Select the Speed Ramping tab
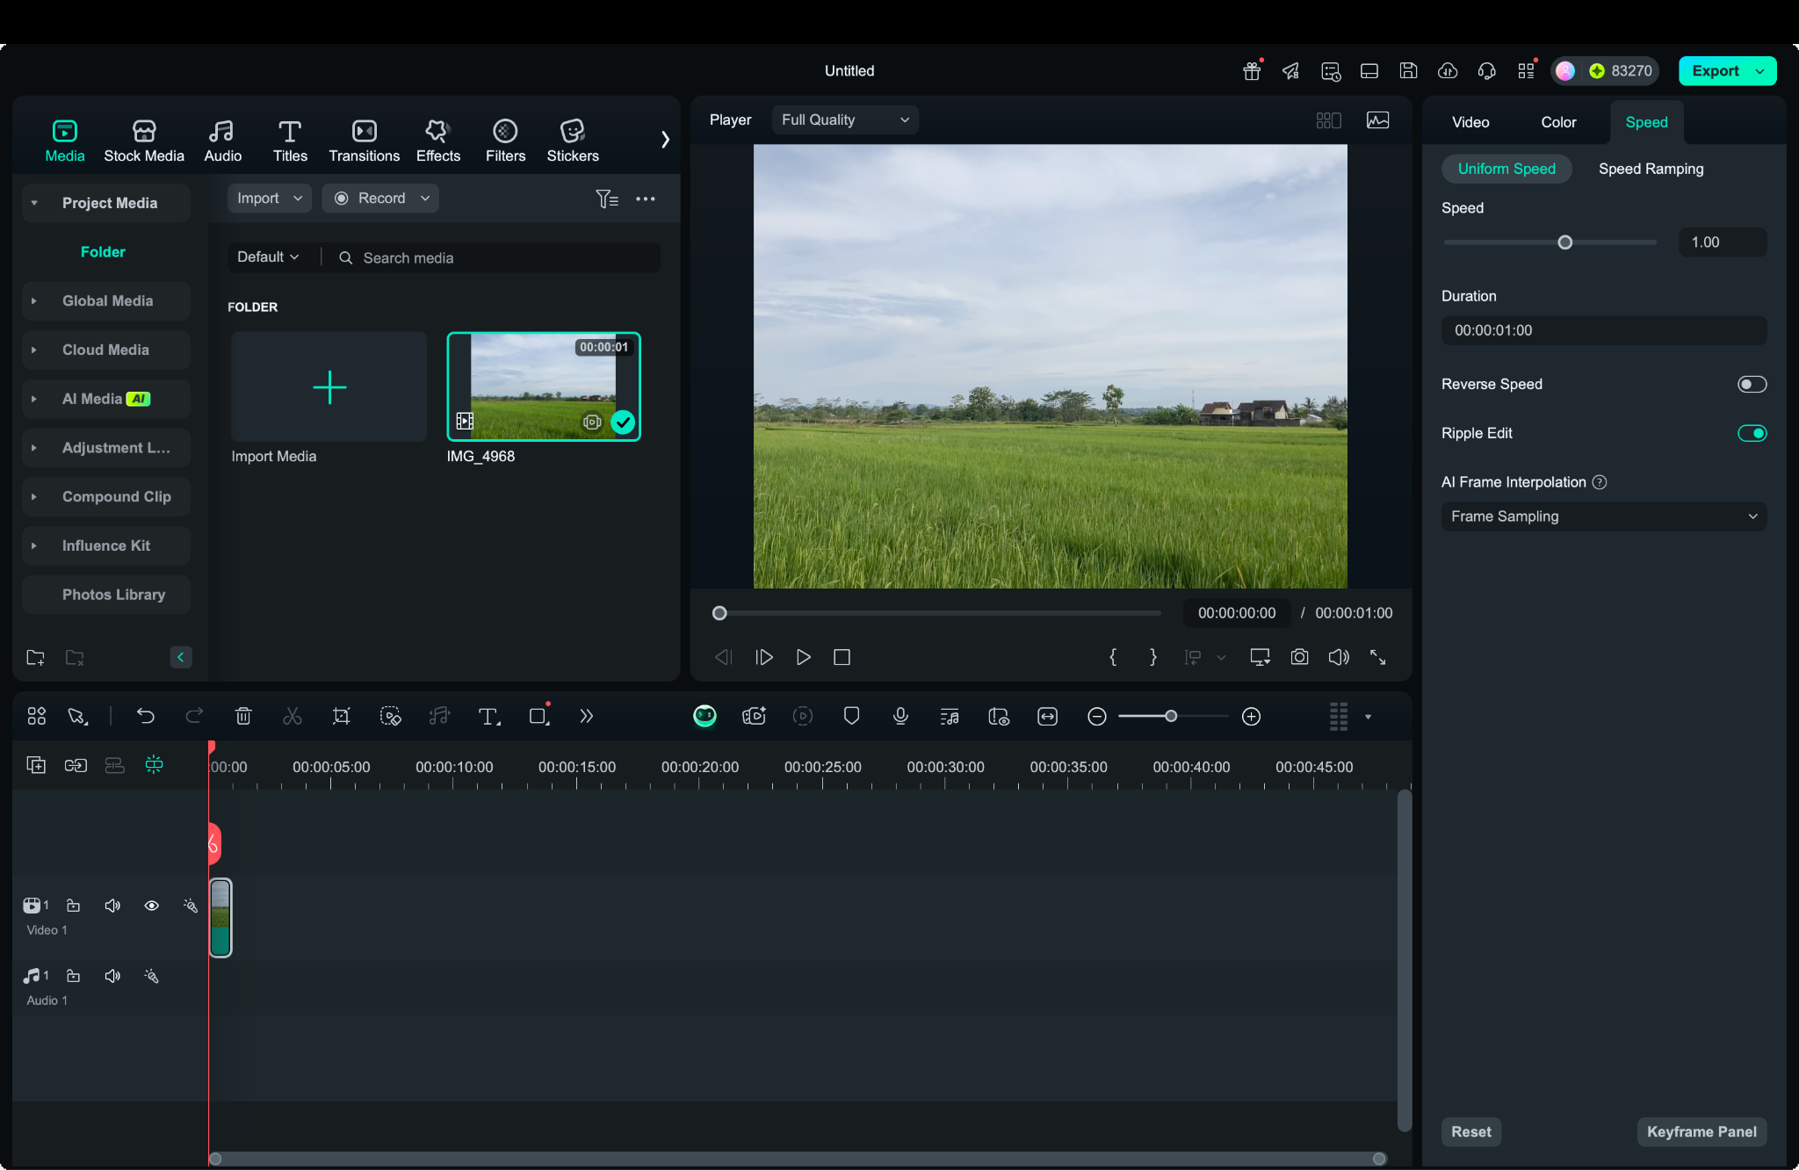Viewport: 1799px width, 1170px height. (1650, 169)
